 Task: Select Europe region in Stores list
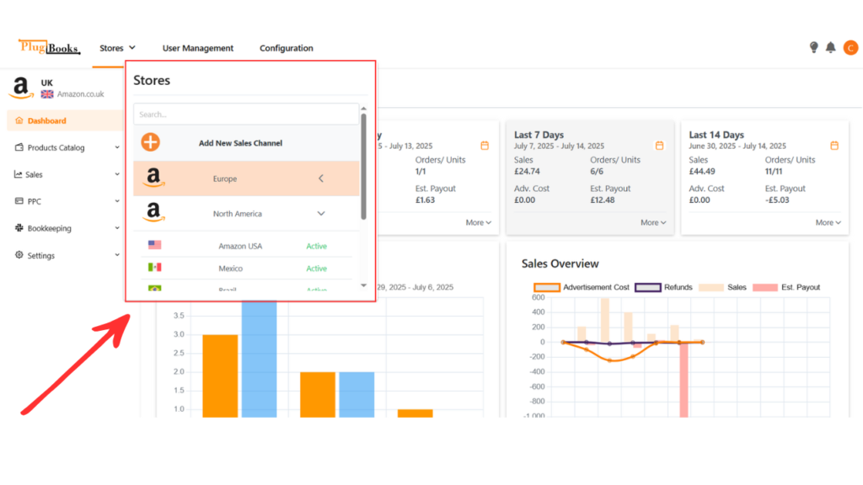(x=246, y=179)
